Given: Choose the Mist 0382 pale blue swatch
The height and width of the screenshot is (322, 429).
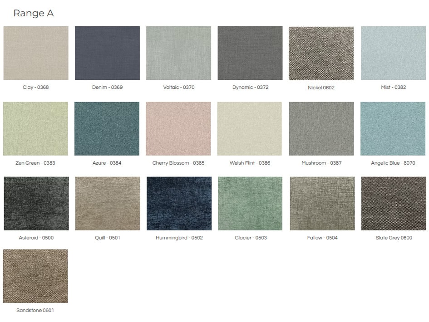Looking at the screenshot, I should (393, 53).
